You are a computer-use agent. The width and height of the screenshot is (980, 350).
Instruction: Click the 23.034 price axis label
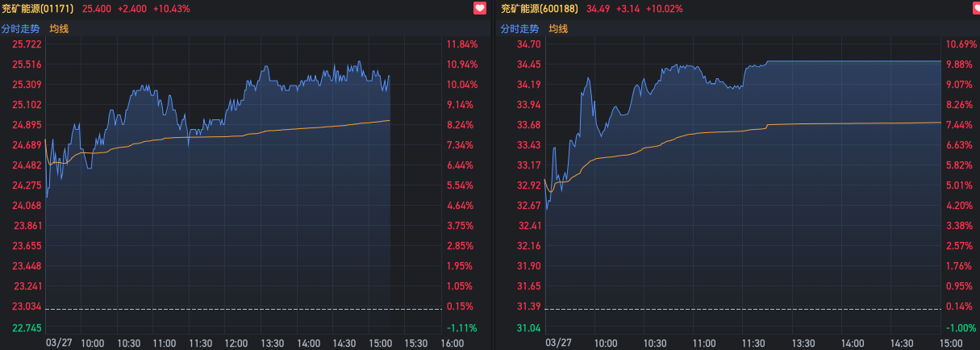27,306
